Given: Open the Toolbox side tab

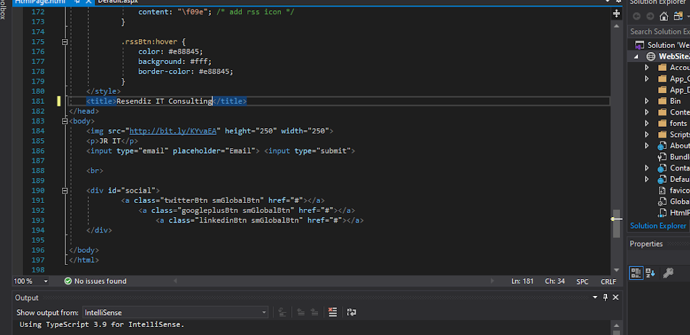Looking at the screenshot, I should (x=3, y=9).
